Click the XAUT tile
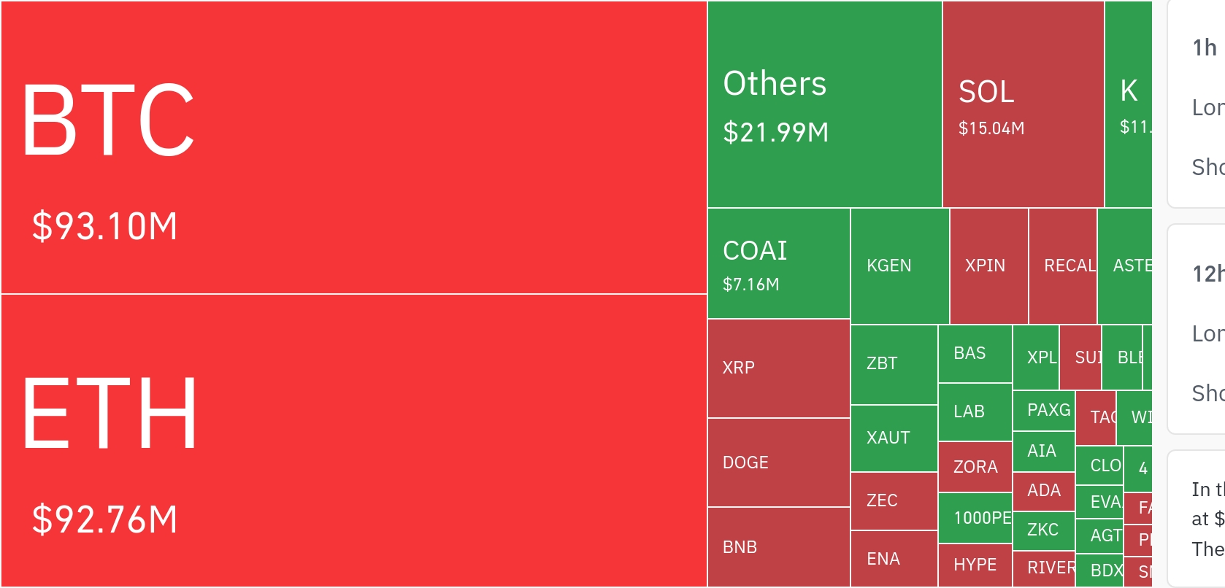This screenshot has width=1225, height=588. 894,438
